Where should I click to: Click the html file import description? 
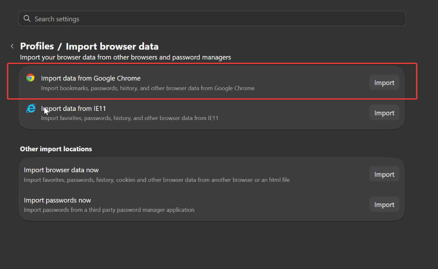coord(157,180)
